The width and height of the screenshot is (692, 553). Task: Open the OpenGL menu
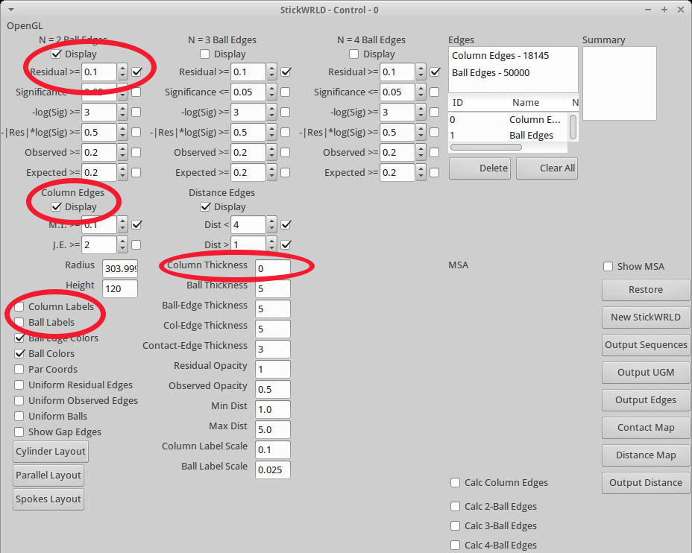tap(25, 26)
